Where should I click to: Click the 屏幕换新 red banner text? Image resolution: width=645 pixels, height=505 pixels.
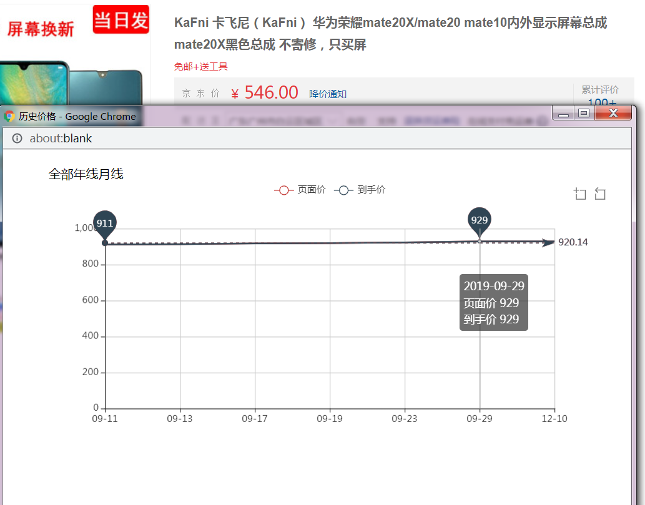pos(41,29)
